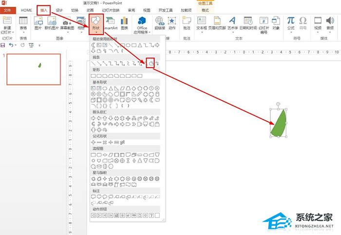Add a Comment (批注) icon
Image resolution: width=341 pixels, height=235 pixels.
click(187, 20)
